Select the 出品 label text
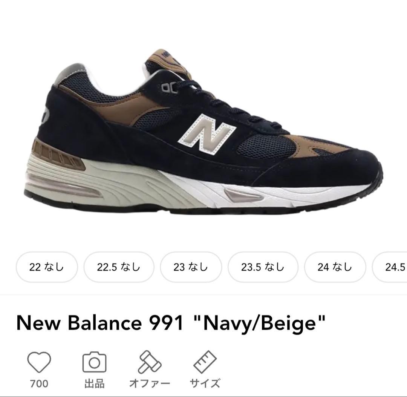Image resolution: width=407 pixels, height=397 pixels. point(94,383)
